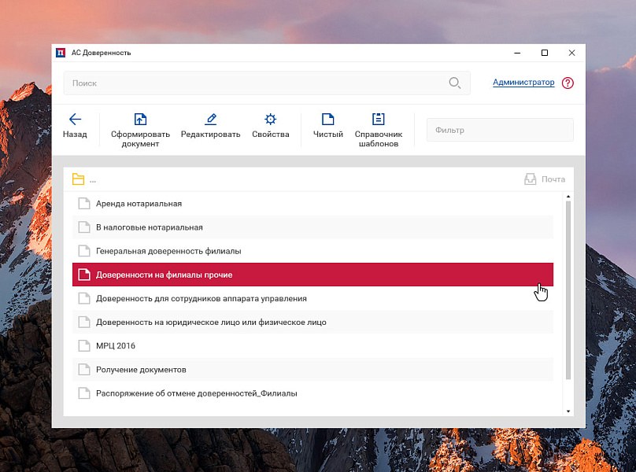Click the Назад back arrow icon
Screen dimensions: 636x472
(75, 120)
